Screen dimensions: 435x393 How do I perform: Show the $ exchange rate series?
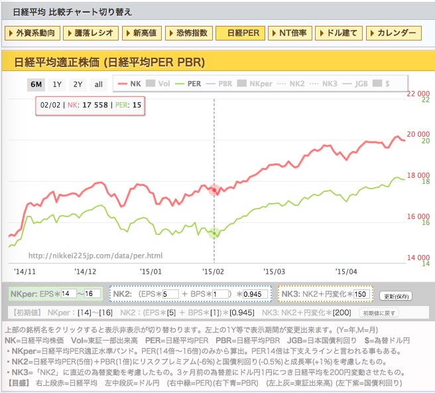pos(381,84)
